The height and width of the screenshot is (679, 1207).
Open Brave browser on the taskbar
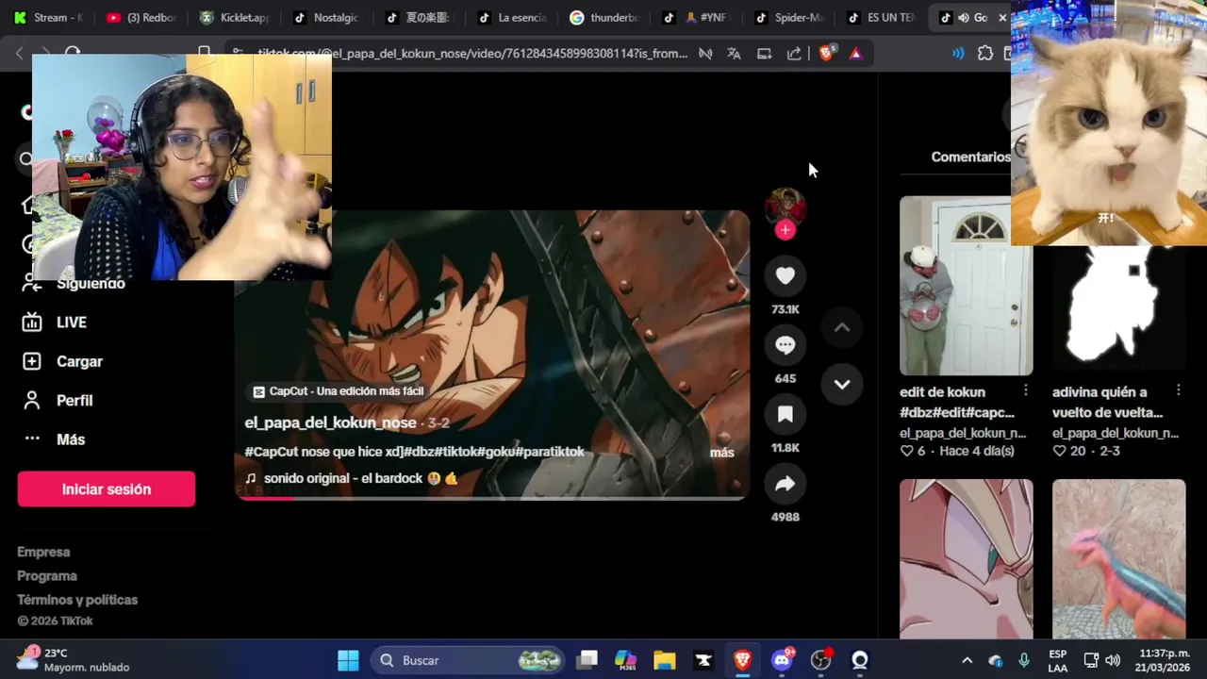click(x=742, y=660)
